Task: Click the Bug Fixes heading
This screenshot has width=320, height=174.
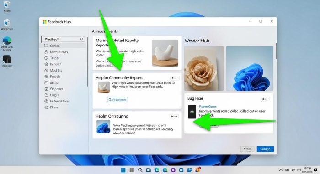Action: coord(195,98)
